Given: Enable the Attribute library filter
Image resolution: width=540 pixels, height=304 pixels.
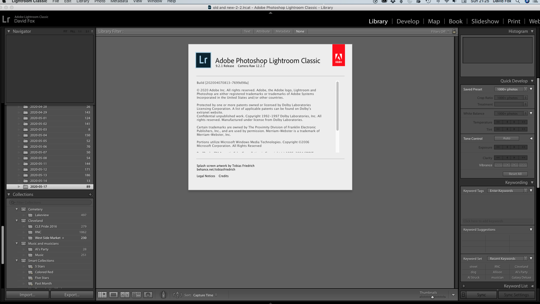Looking at the screenshot, I should tap(263, 31).
